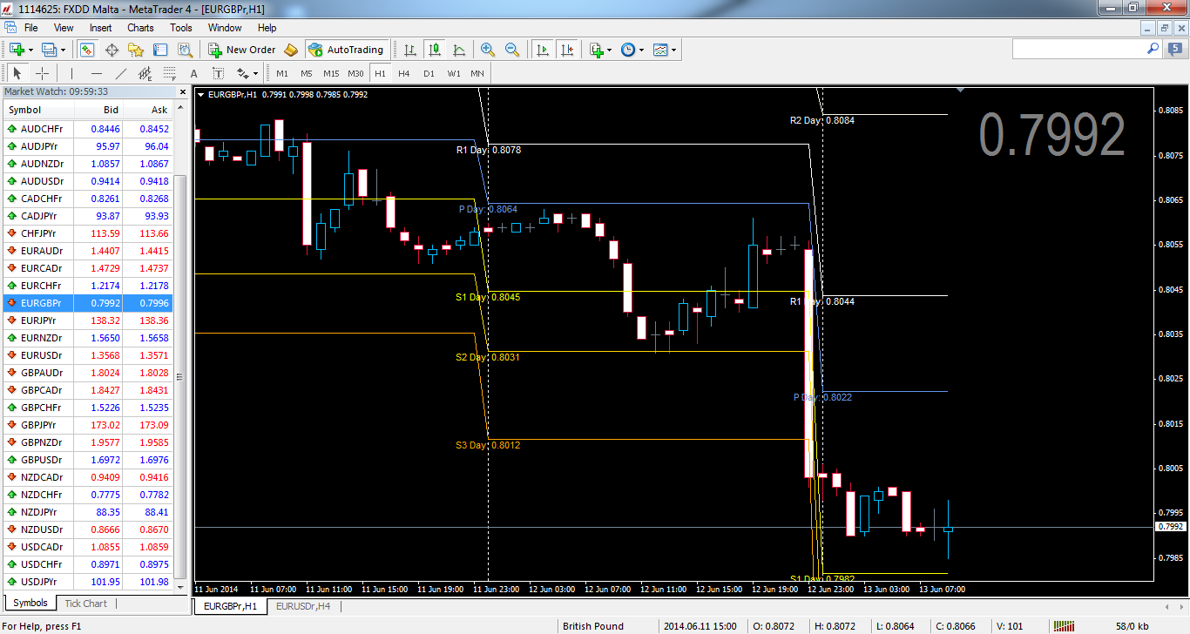This screenshot has height=634, width=1190.
Task: Toggle the Market Watch panel button
Action: 87,50
